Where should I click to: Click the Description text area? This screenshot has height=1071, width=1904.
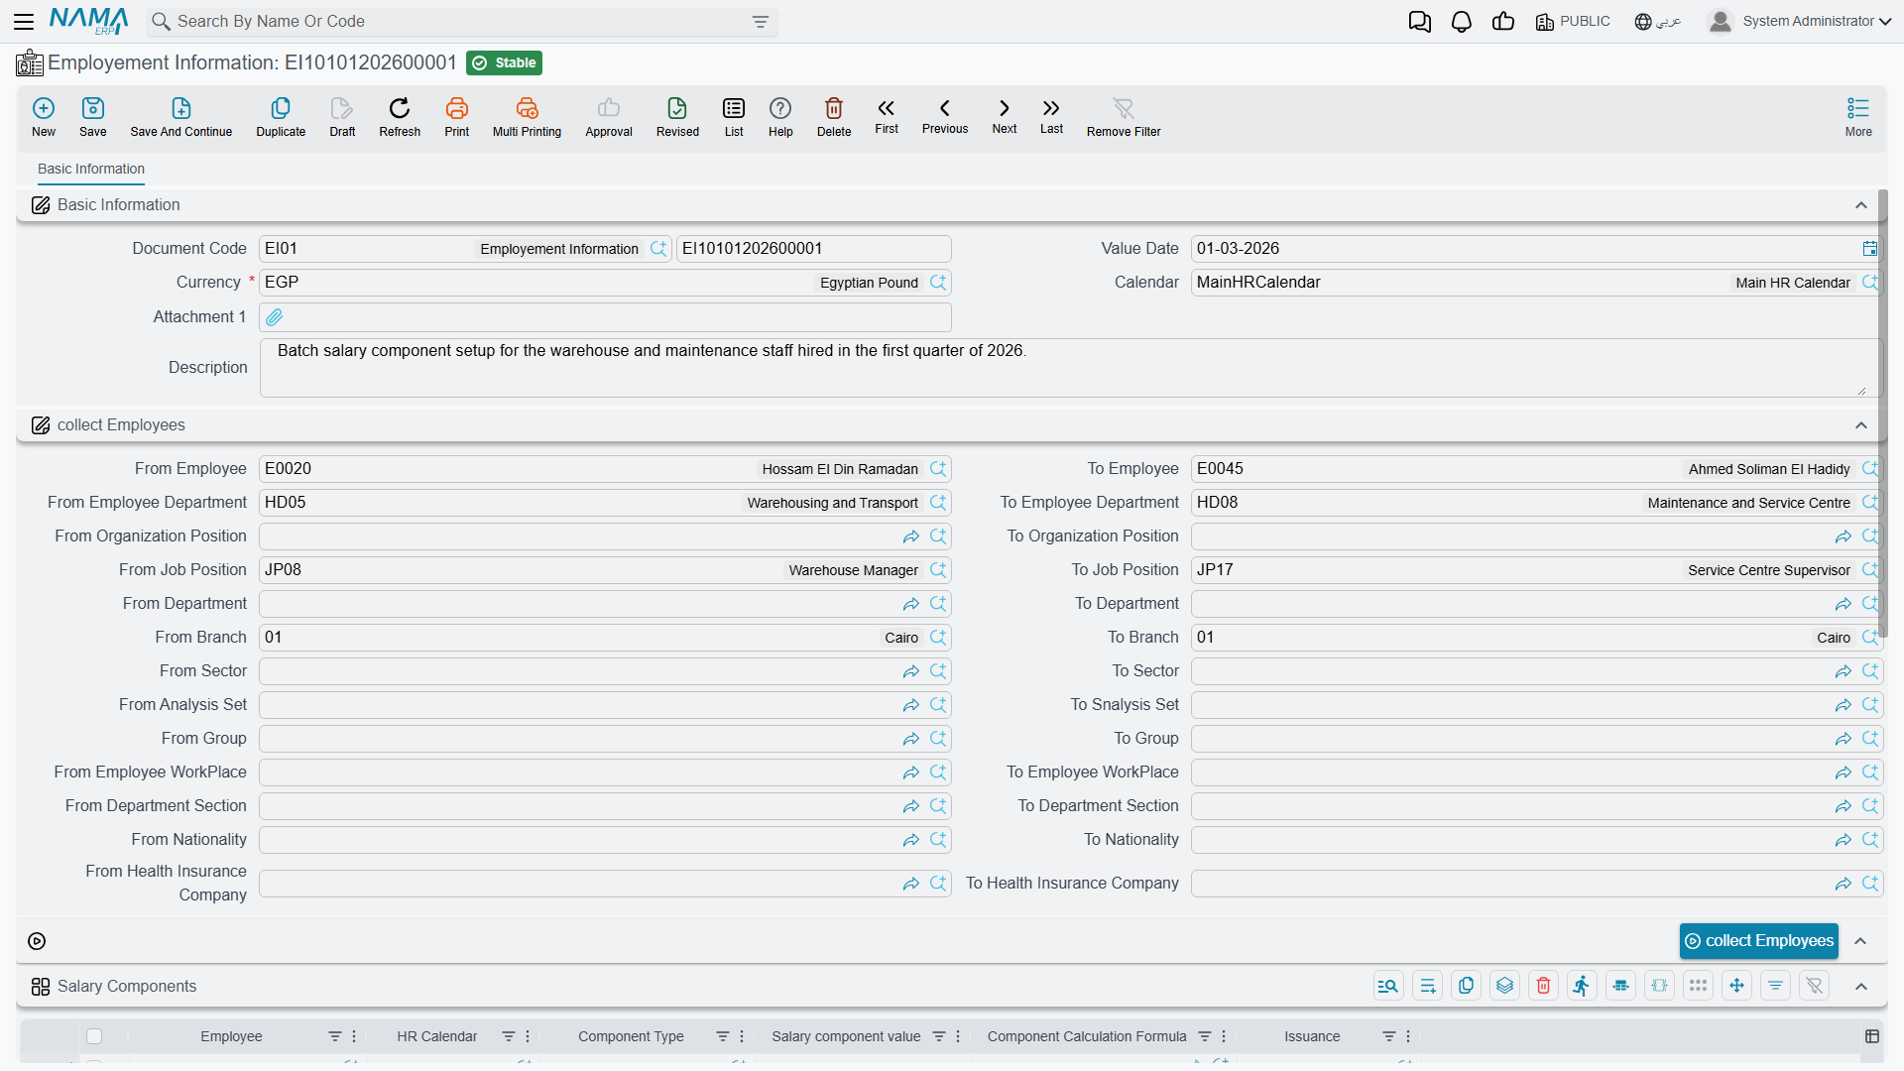coord(1070,368)
